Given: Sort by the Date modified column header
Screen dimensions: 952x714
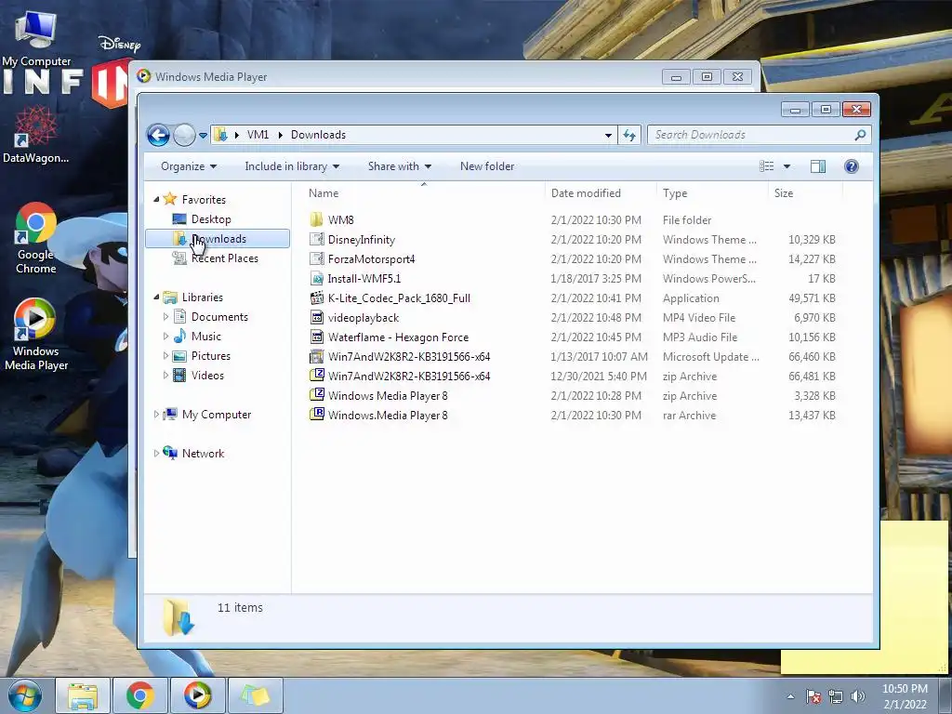Looking at the screenshot, I should 601,193.
